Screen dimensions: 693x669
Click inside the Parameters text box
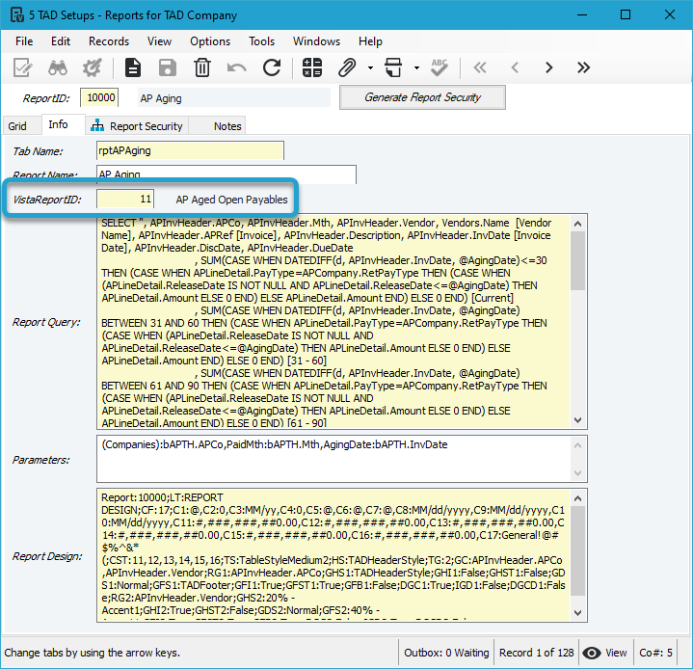[334, 459]
